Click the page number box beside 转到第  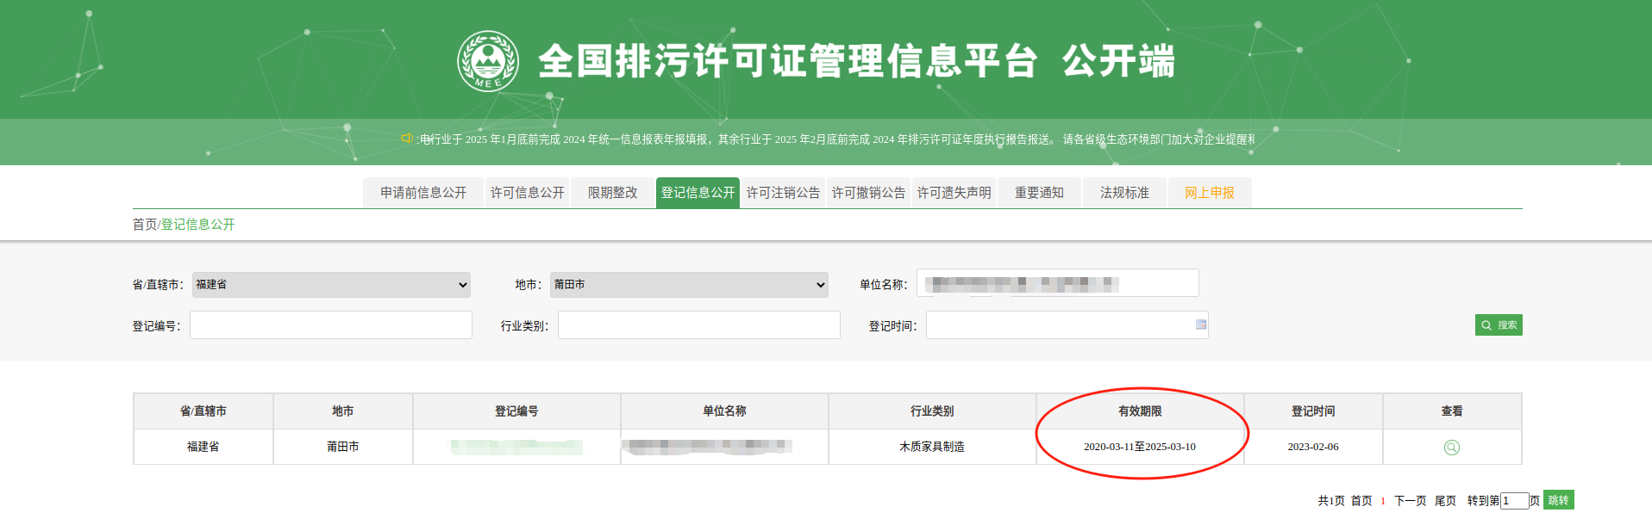click(1514, 501)
